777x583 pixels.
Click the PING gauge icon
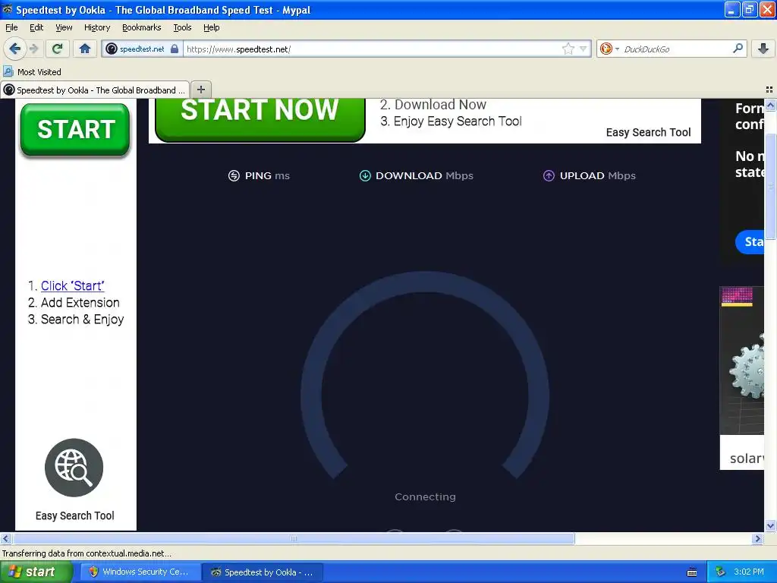pyautogui.click(x=234, y=175)
